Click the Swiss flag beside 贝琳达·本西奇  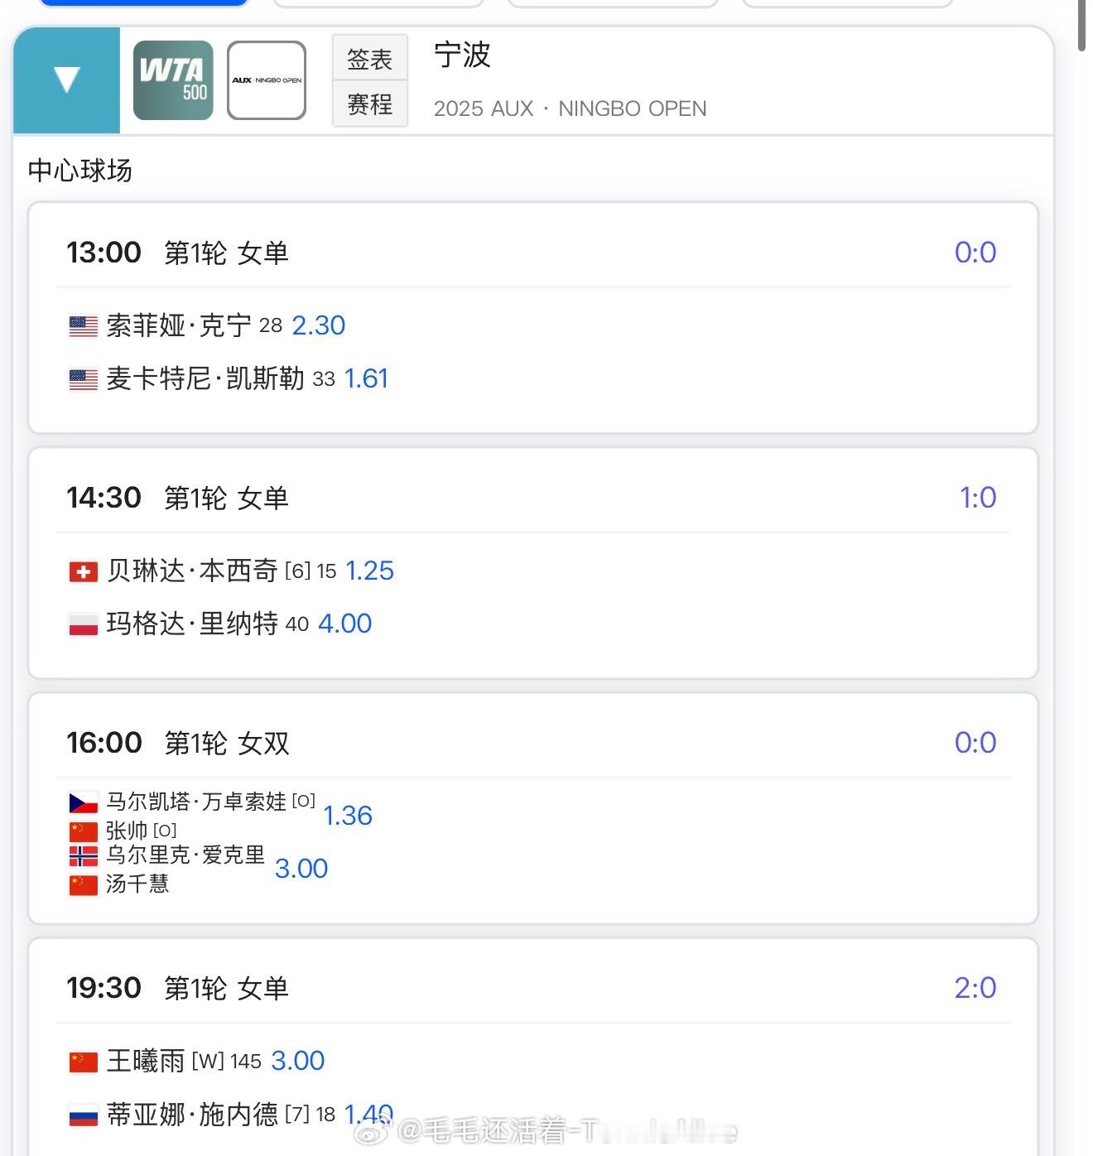pyautogui.click(x=83, y=571)
